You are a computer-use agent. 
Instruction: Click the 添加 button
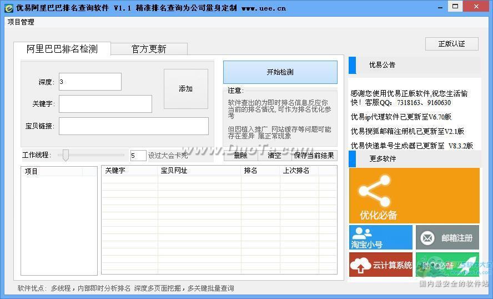coord(185,89)
